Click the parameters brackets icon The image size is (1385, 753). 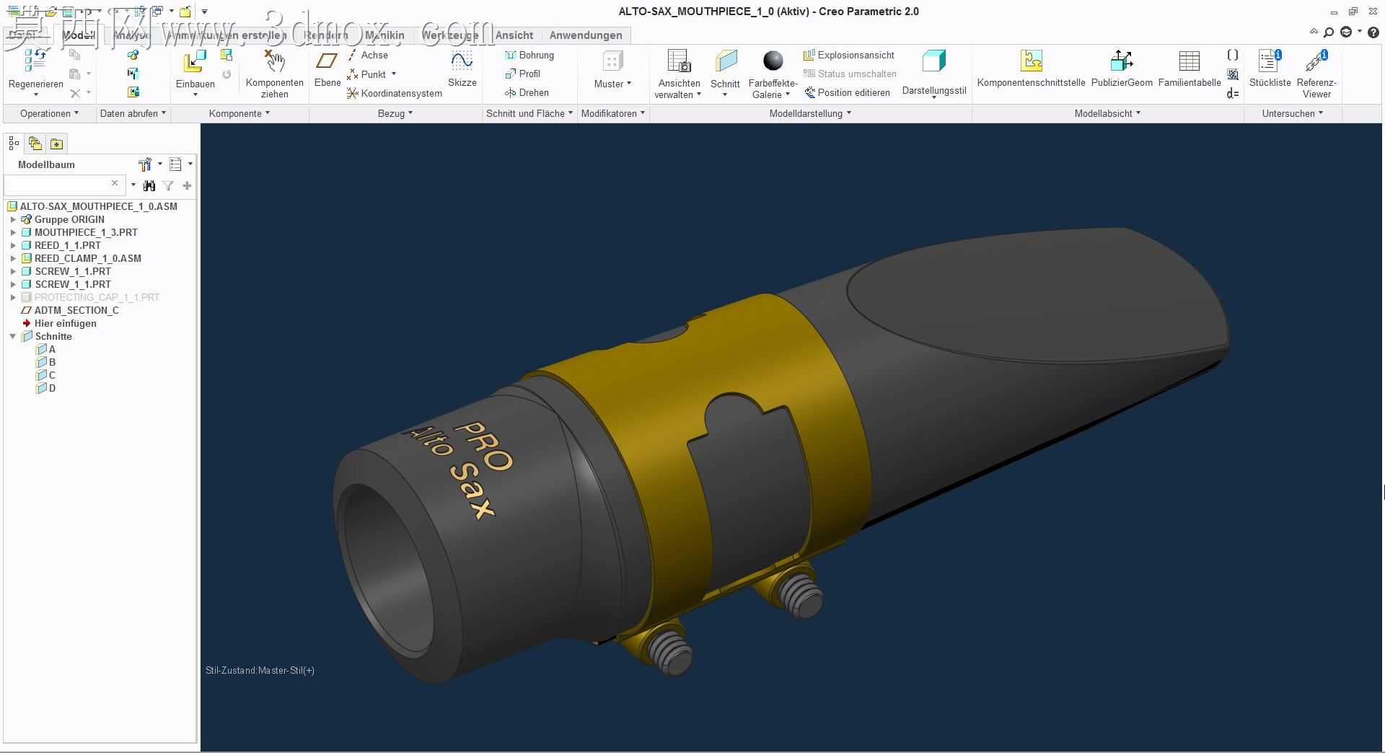point(1233,55)
